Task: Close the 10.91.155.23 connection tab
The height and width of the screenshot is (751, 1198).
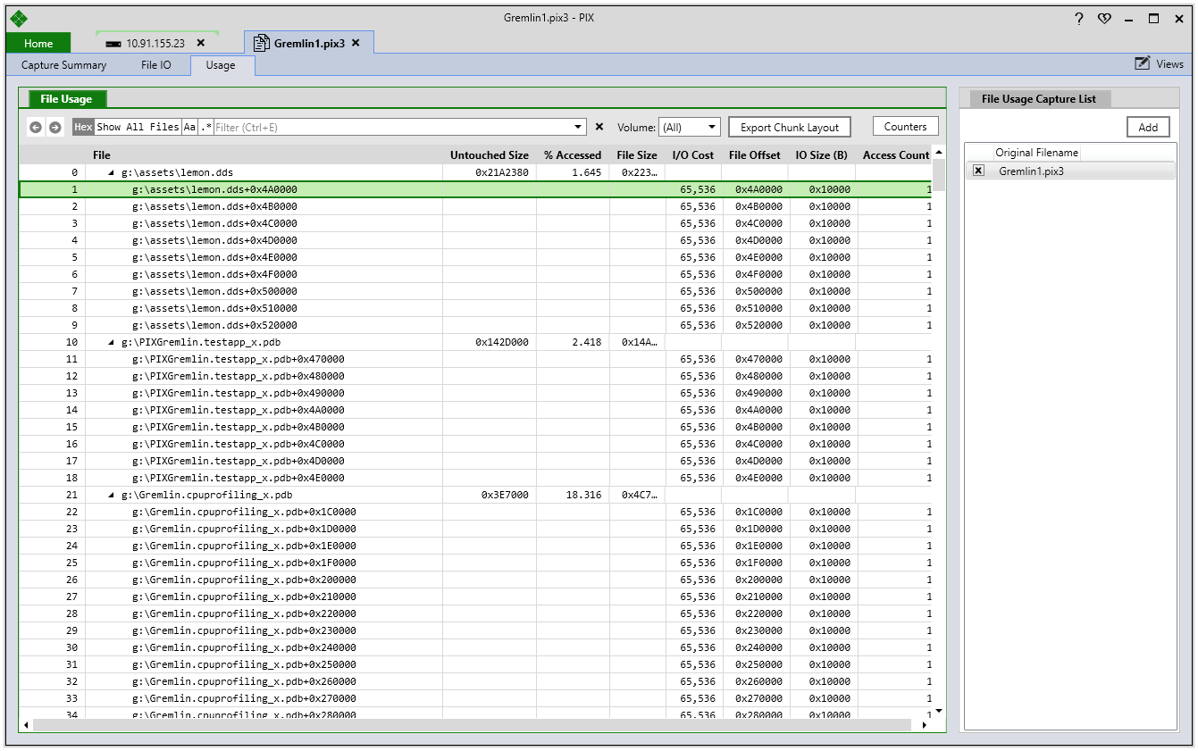Action: click(x=200, y=43)
